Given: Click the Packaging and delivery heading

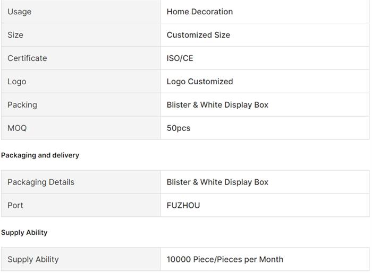Looking at the screenshot, I should (x=40, y=155).
